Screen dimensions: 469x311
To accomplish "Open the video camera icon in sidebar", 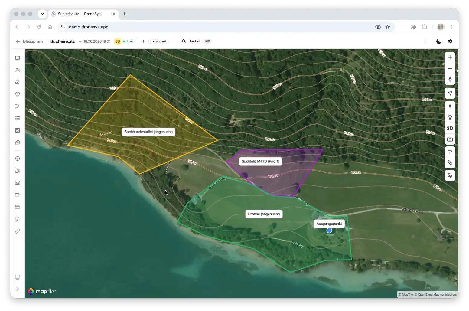I will [x=18, y=195].
